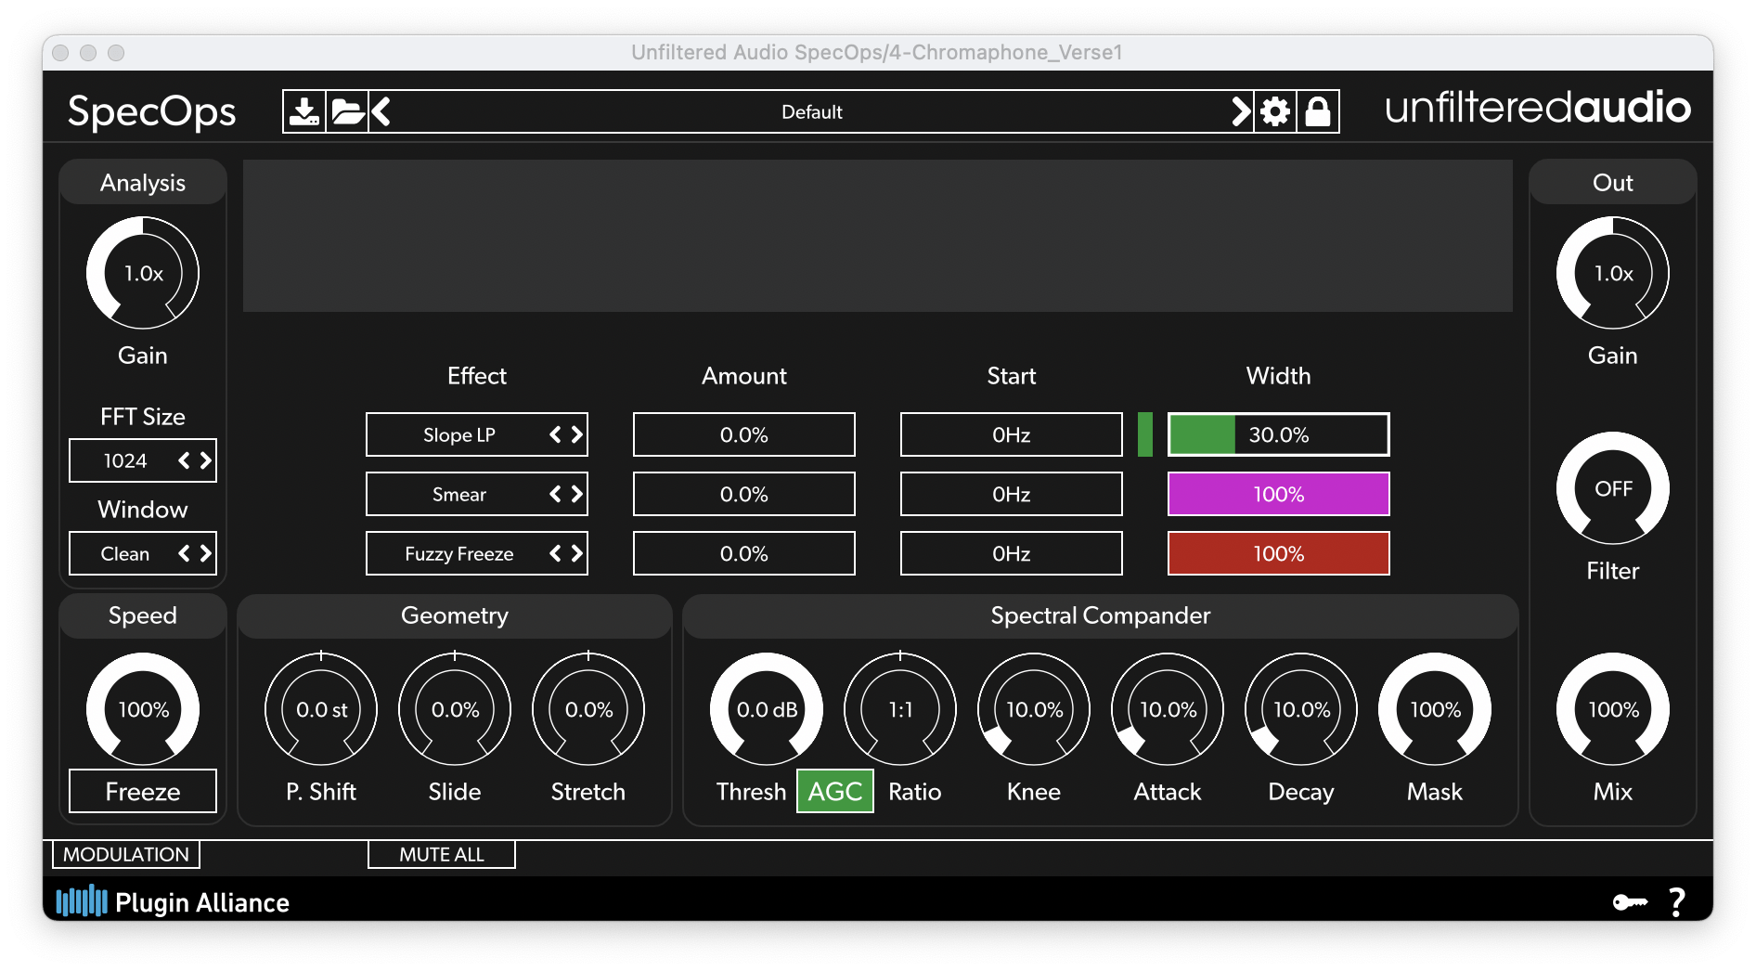Close the SpecOps plugin window
This screenshot has width=1756, height=971.
(x=60, y=53)
